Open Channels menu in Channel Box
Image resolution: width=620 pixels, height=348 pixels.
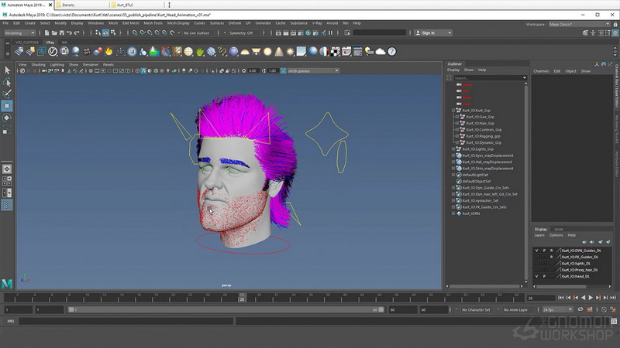pos(541,71)
